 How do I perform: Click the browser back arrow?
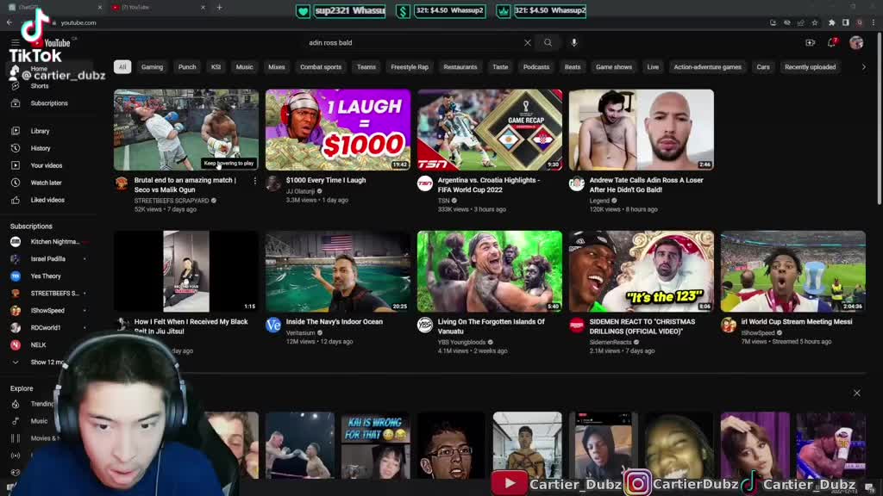[9, 22]
